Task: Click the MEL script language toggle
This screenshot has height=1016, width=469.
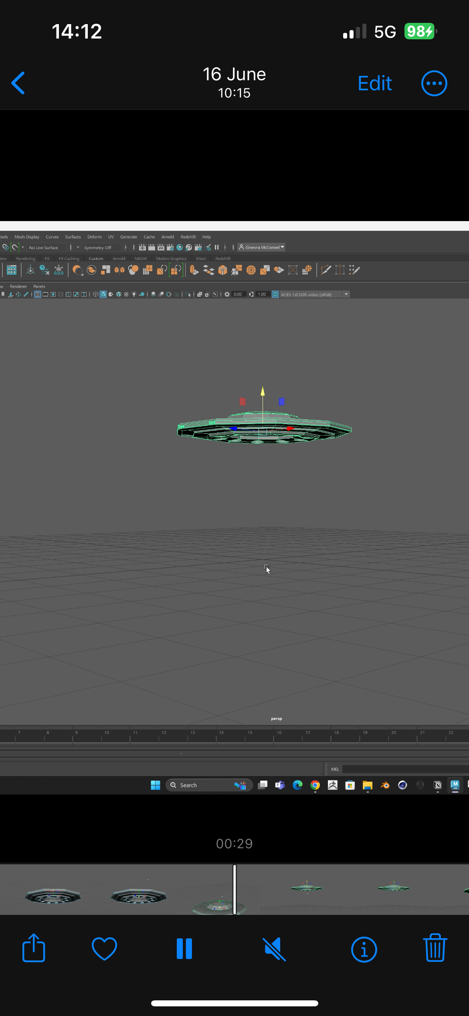Action: pos(335,769)
